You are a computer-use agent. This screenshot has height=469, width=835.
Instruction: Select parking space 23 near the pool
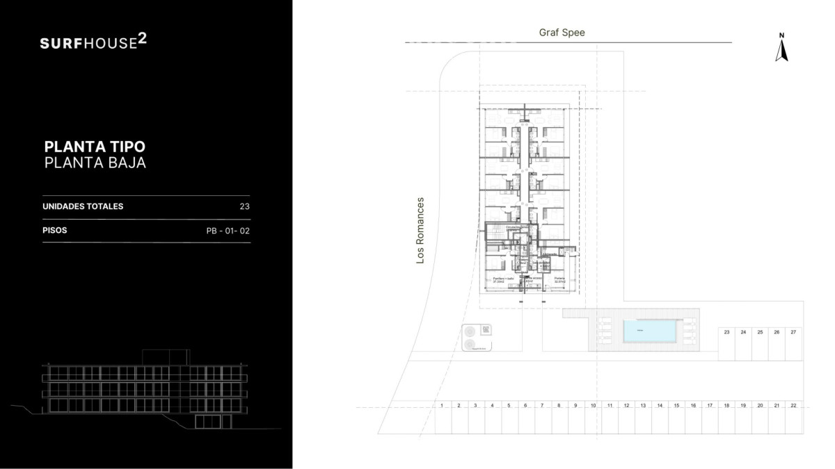coord(726,344)
